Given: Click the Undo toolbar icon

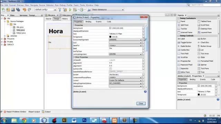Looking at the screenshot, I should click(x=25, y=10).
